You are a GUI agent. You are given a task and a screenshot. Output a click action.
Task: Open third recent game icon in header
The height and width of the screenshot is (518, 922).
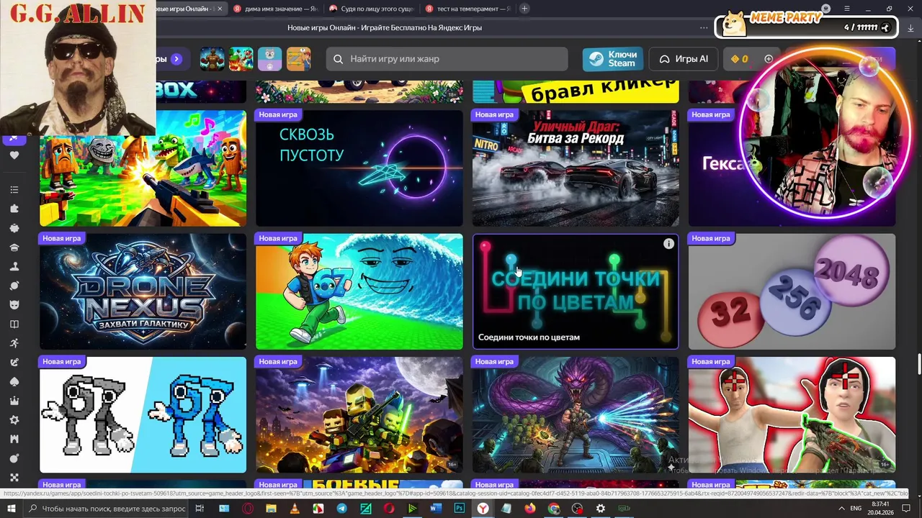click(270, 59)
